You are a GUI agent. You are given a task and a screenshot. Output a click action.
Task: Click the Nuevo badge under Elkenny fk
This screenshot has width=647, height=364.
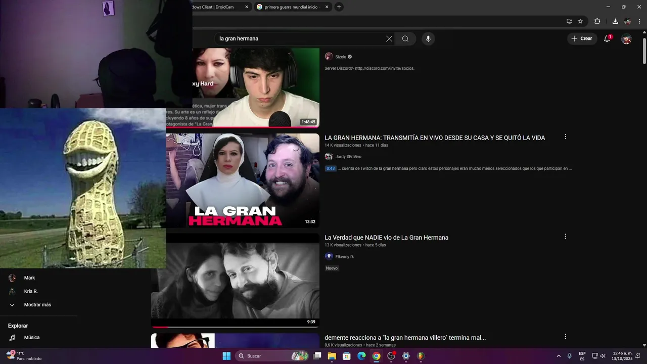click(332, 268)
